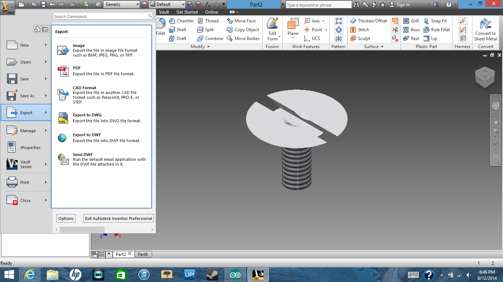Click the Mirror pattern icon
This screenshot has width=503, height=282.
[338, 39]
